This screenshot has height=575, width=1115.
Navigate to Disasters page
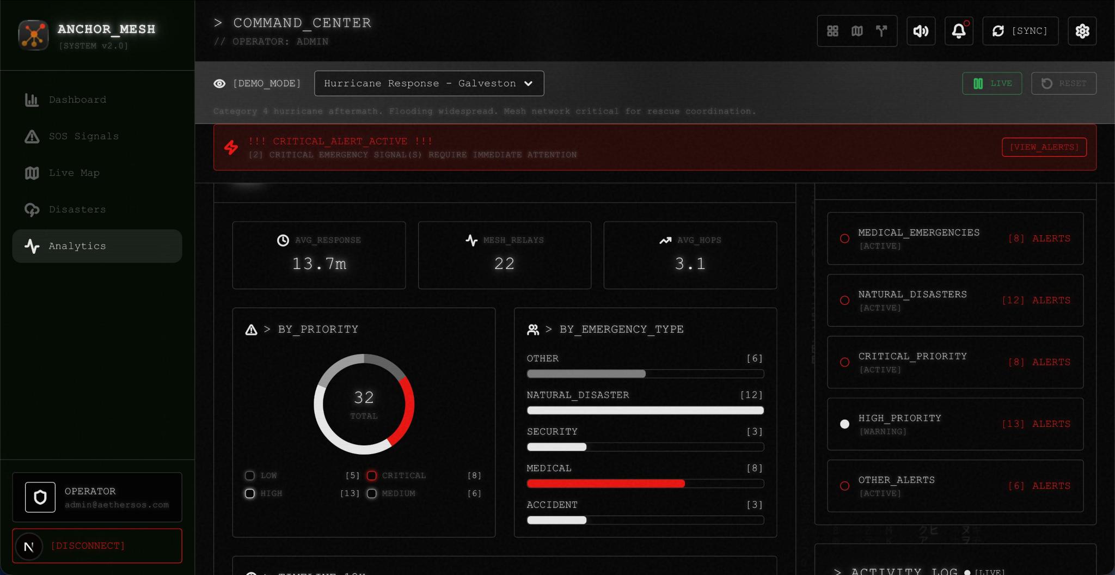(x=97, y=209)
